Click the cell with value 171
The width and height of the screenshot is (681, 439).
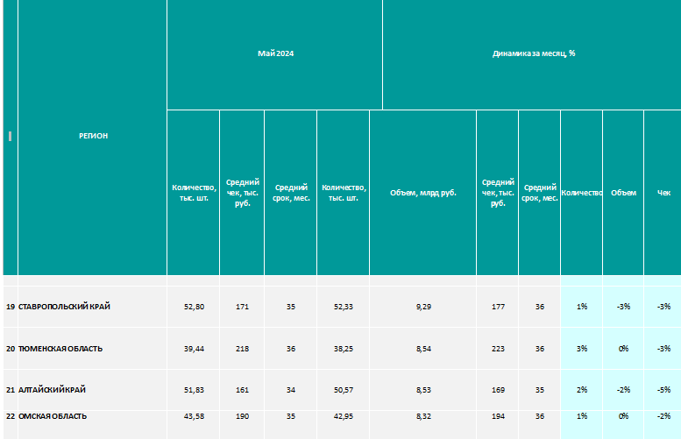(x=242, y=307)
